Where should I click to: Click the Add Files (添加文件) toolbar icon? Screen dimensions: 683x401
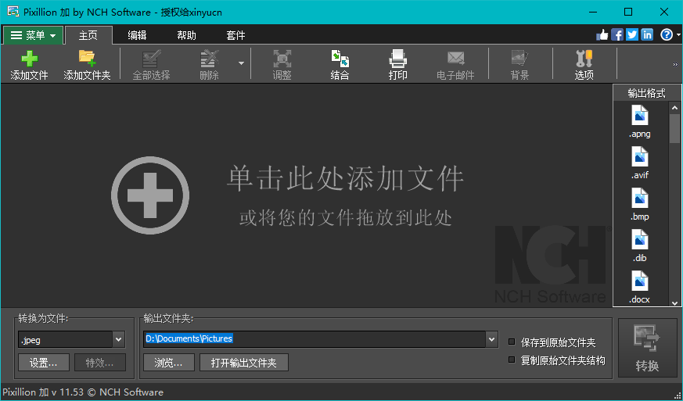29,65
